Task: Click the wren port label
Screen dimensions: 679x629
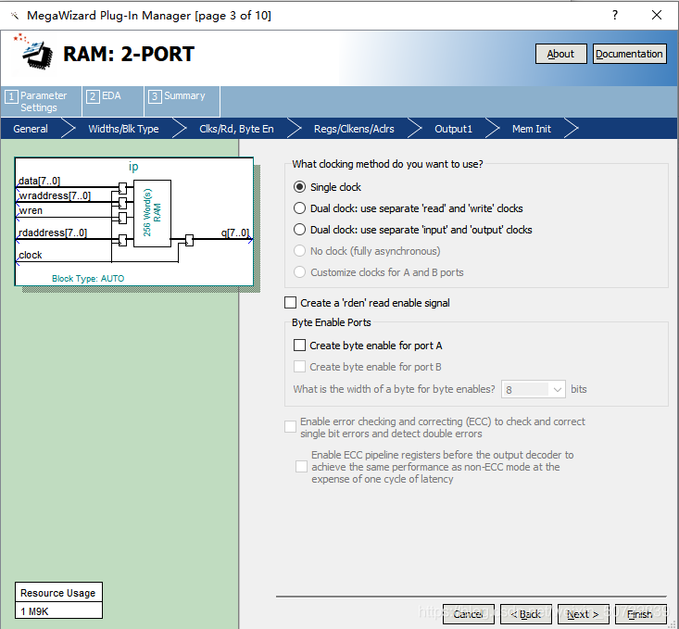Action: point(31,211)
